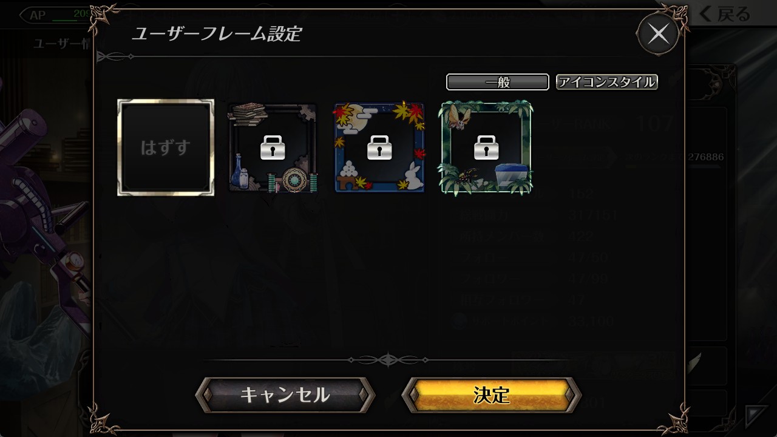The width and height of the screenshot is (777, 437).
Task: Select the はずす empty frame option
Action: (166, 147)
